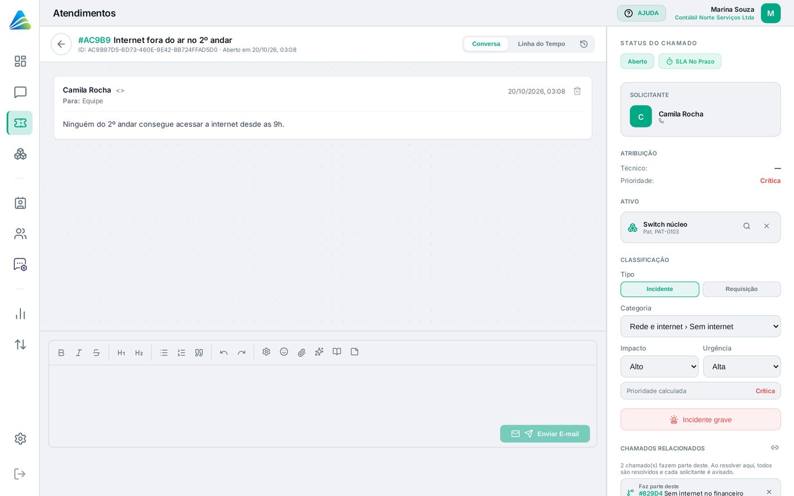Go back with the arrow button
794x496 pixels.
61,44
